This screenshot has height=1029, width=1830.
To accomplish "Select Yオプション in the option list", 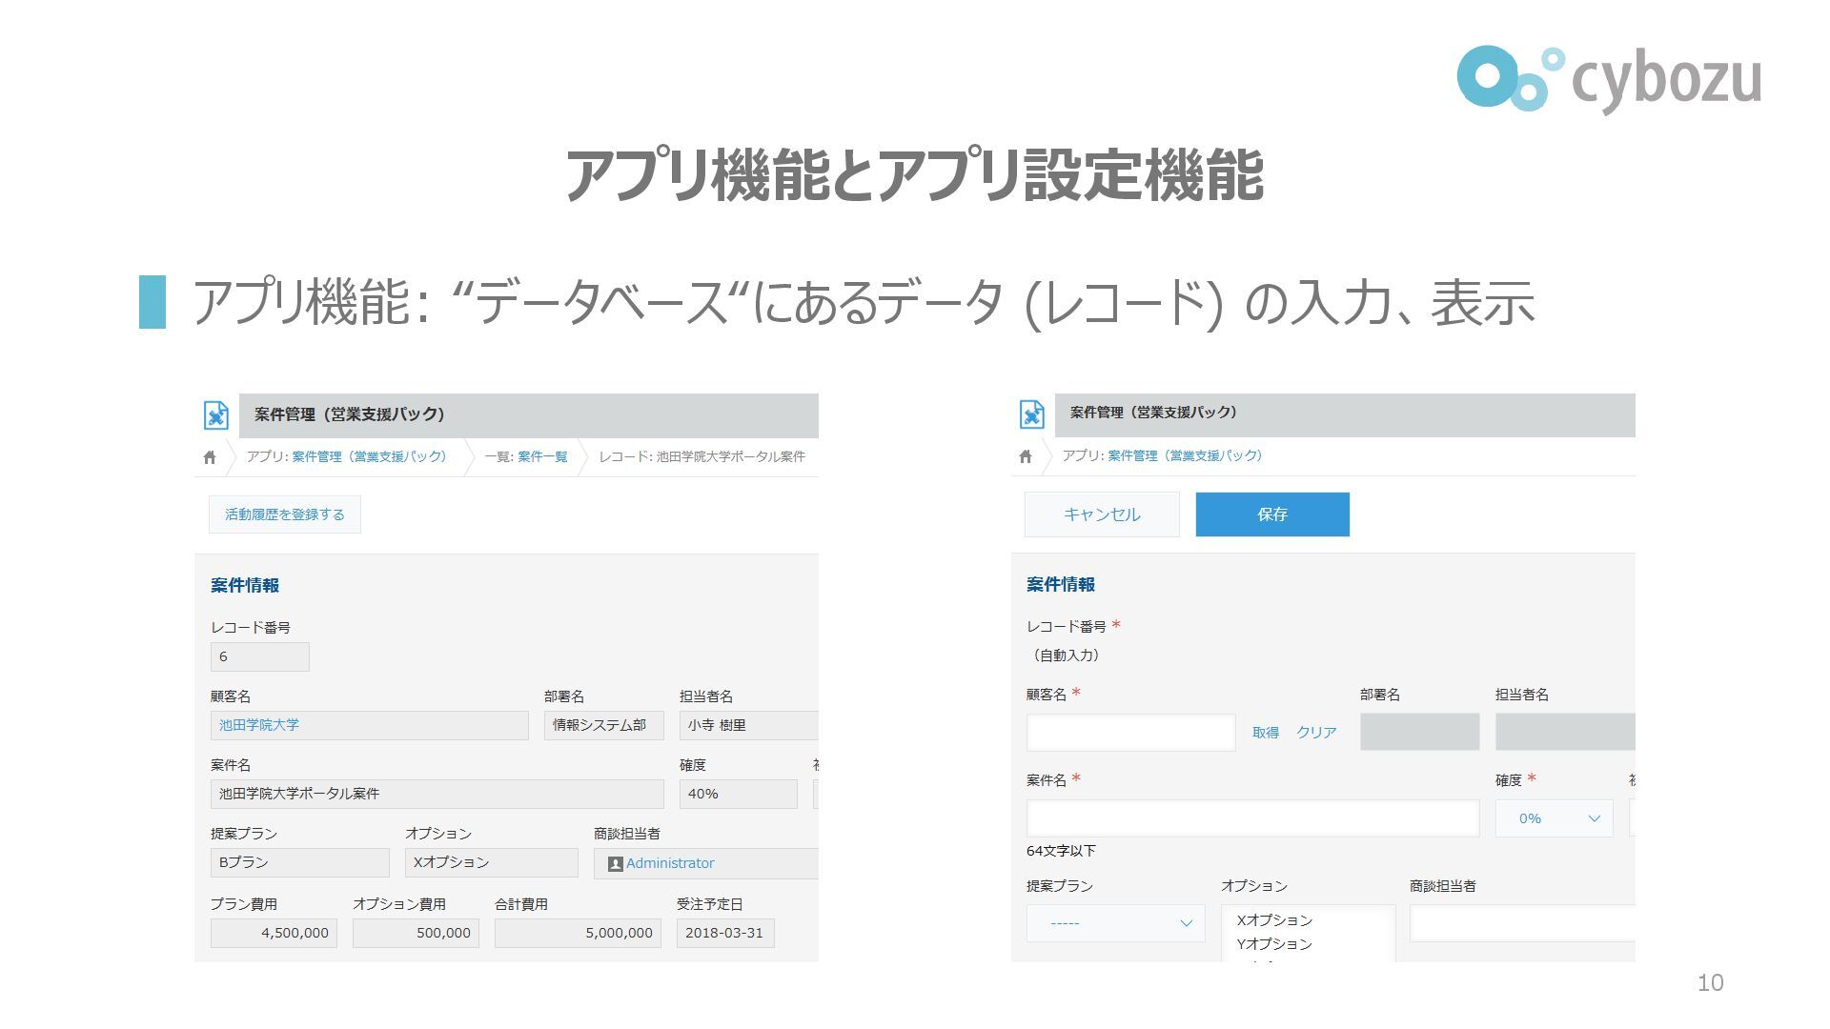I will (1274, 944).
